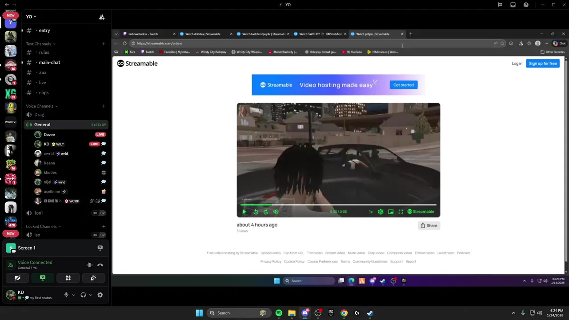
Task: Seek on the video progress bar
Action: [338, 205]
